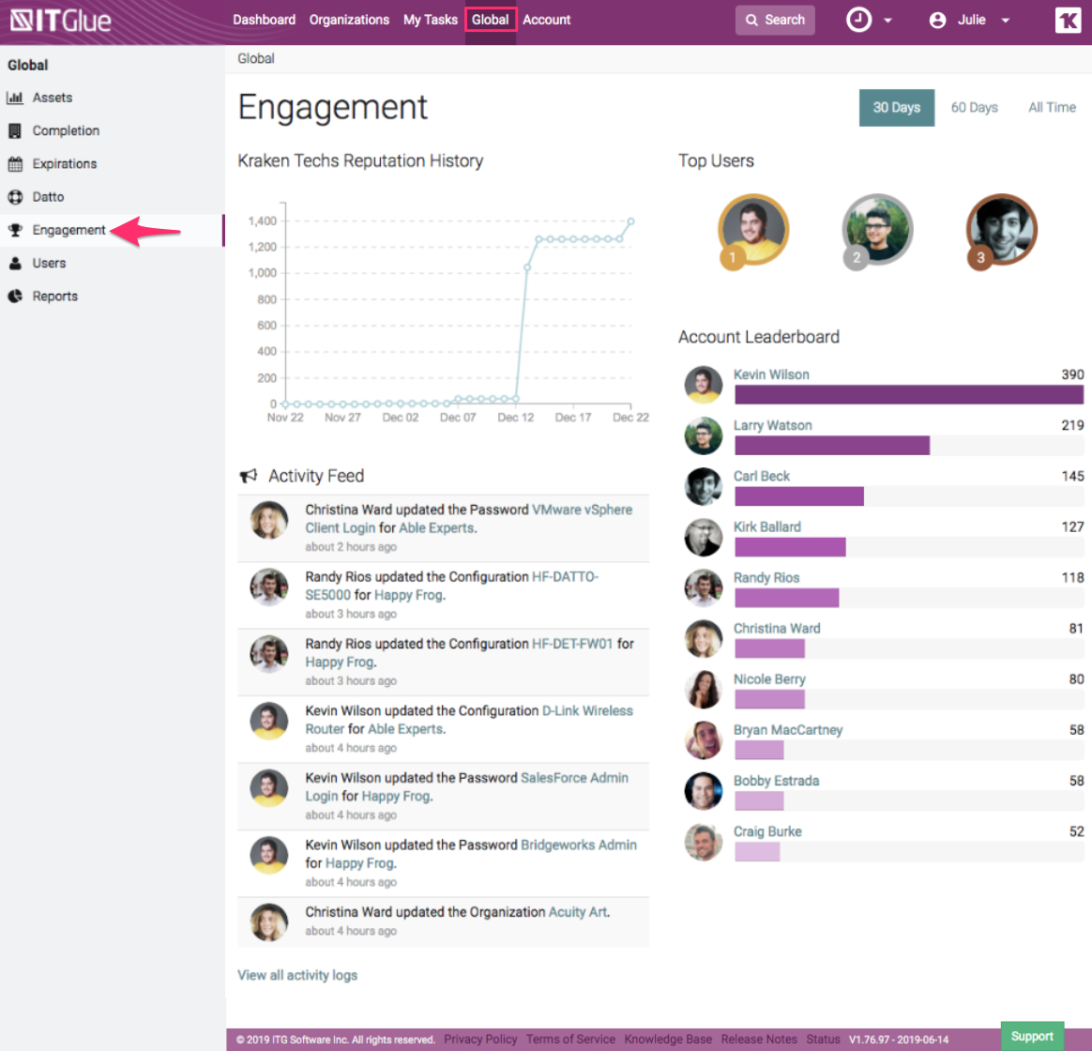Viewport: 1092px width, 1051px height.
Task: Click the Users person icon in sidebar
Action: (x=15, y=264)
